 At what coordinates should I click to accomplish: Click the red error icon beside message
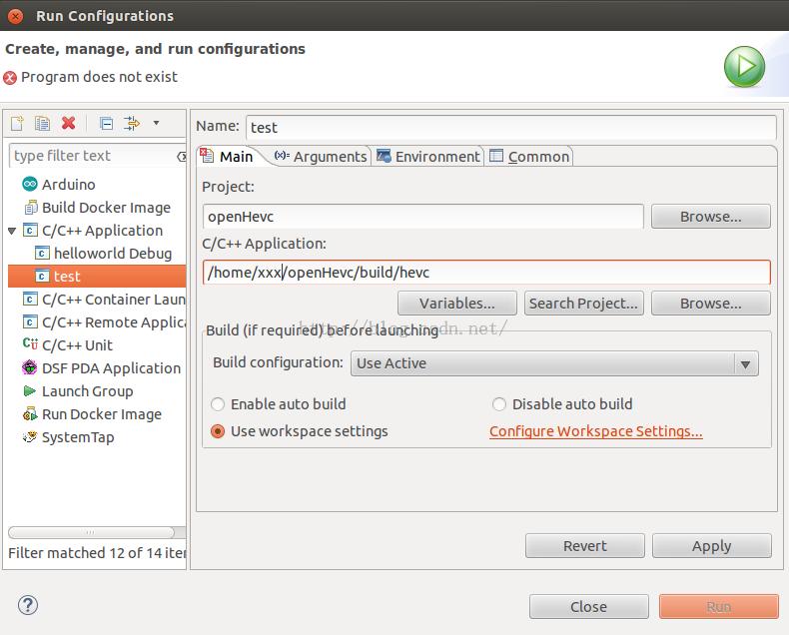[10, 78]
